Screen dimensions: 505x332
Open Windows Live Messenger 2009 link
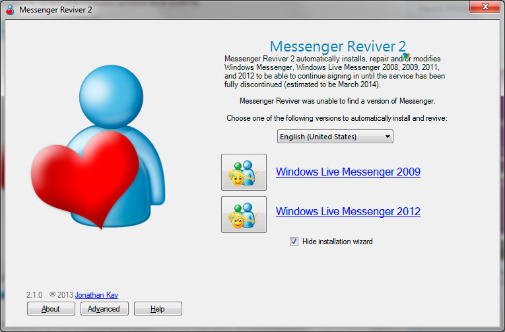[x=348, y=172]
